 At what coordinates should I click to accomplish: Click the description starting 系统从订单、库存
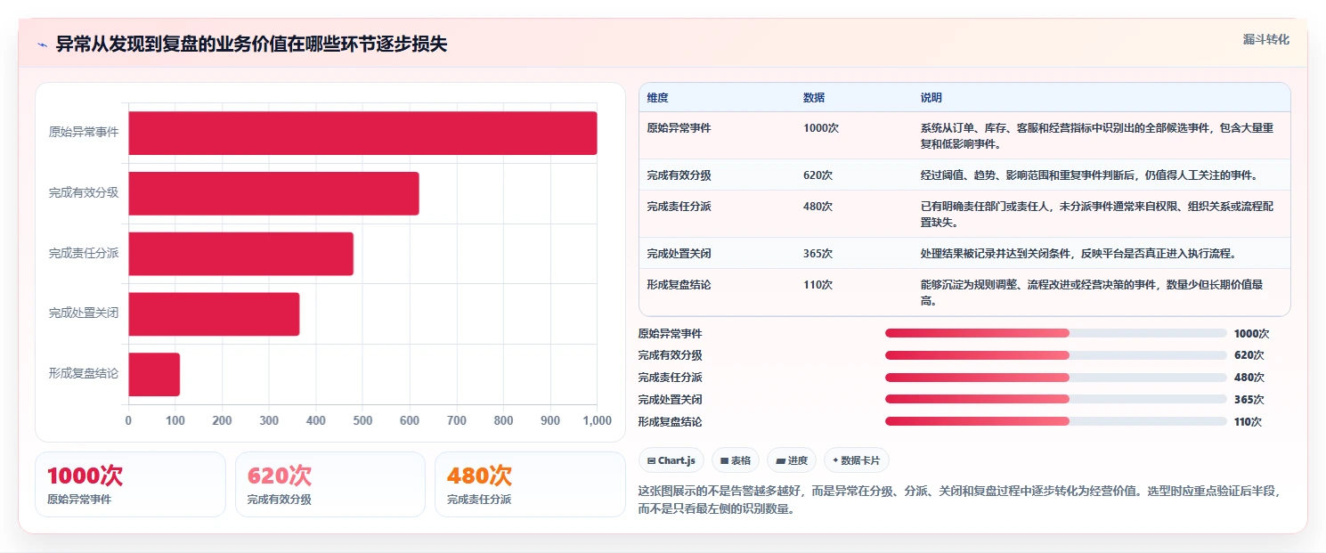pos(1097,136)
